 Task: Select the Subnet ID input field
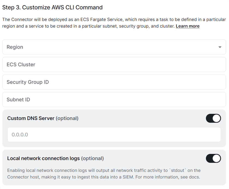(x=114, y=100)
